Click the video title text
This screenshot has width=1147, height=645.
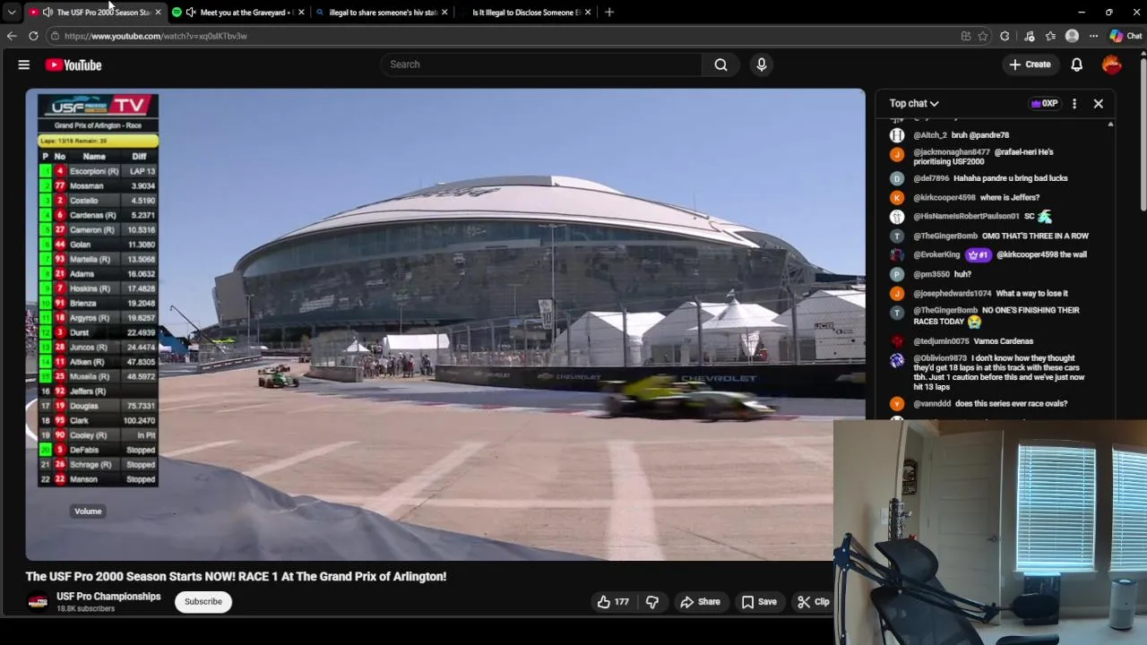coord(236,577)
